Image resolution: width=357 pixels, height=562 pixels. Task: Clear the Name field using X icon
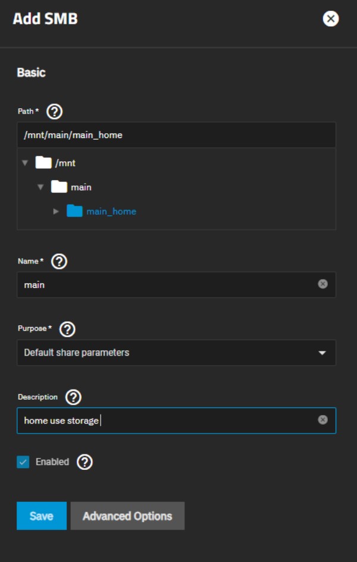tap(322, 284)
